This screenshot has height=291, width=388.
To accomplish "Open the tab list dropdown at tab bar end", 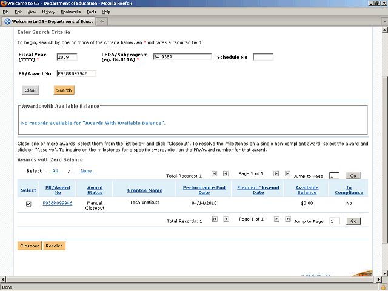I will pyautogui.click(x=385, y=22).
